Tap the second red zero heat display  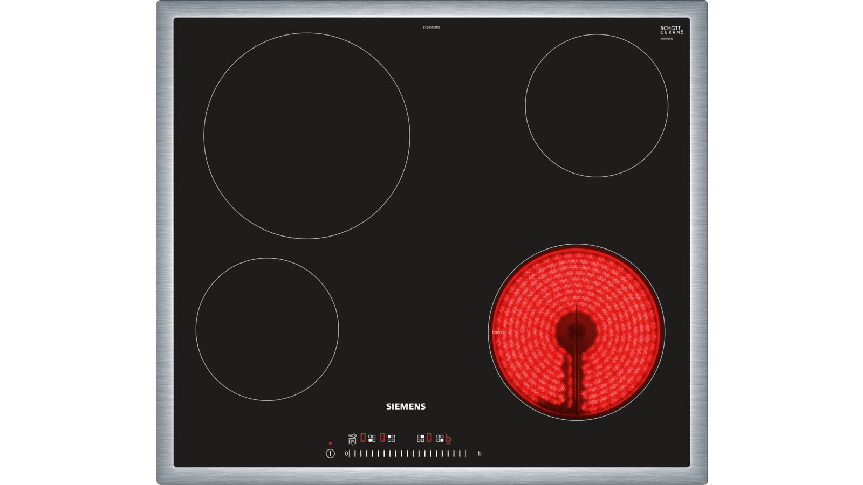tap(382, 438)
